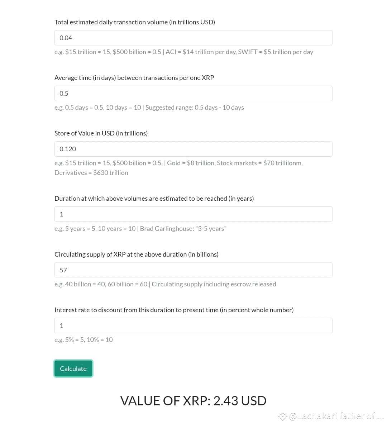
Task: Click the suggested range hint under 0.5
Action: (149, 107)
